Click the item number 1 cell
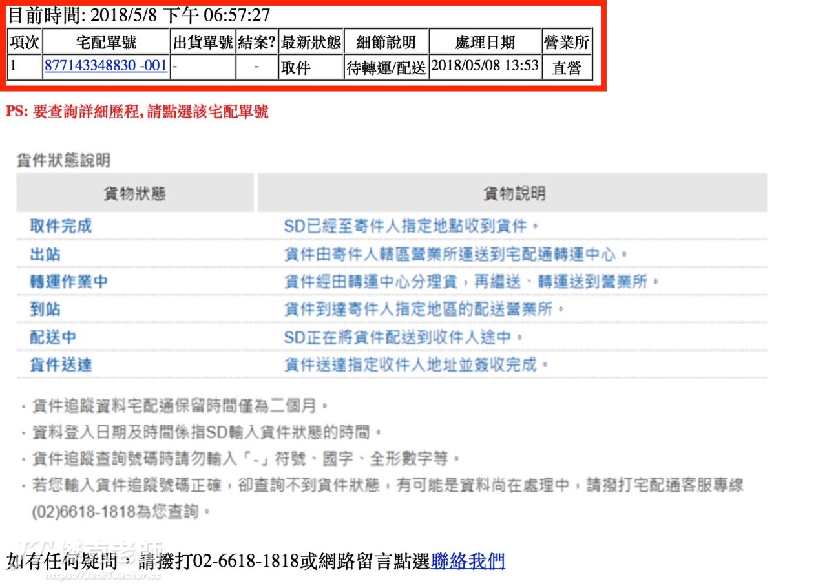 [25, 67]
